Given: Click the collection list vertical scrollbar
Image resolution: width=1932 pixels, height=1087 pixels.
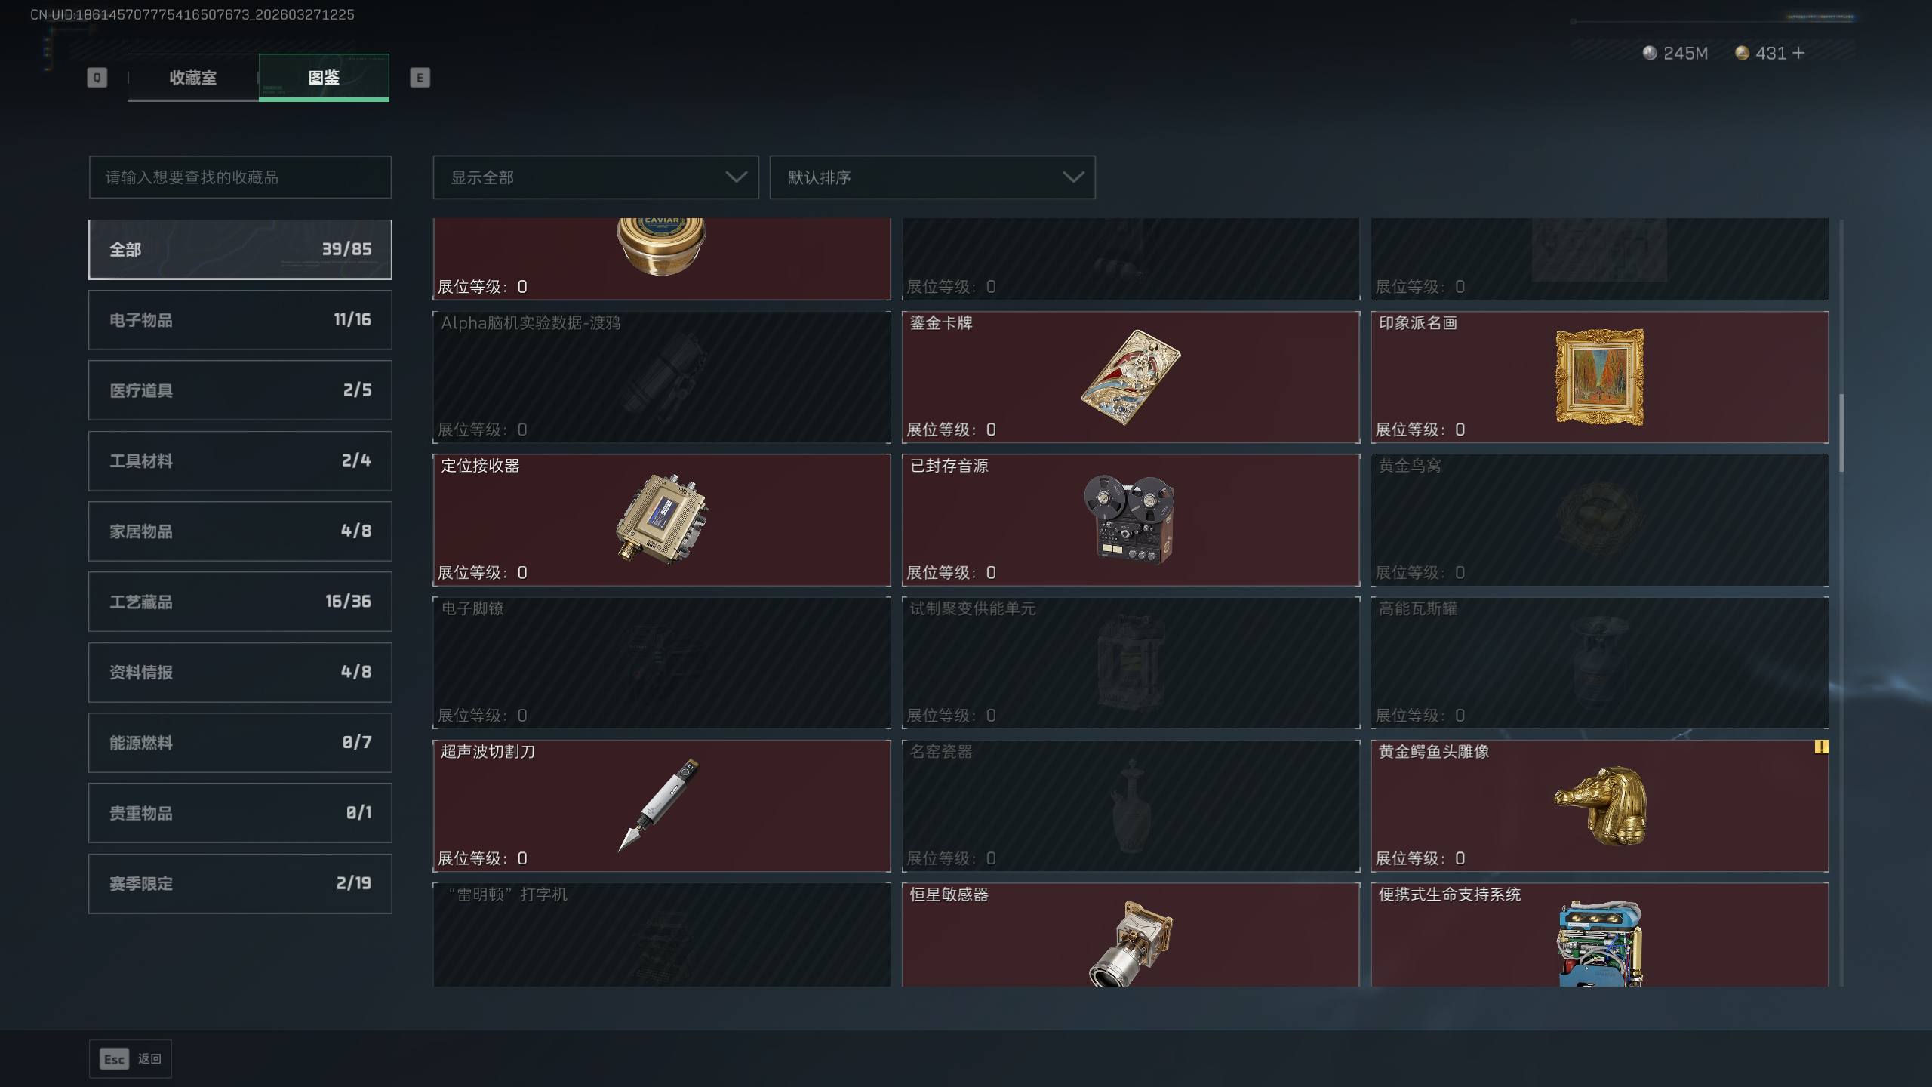Looking at the screenshot, I should (1841, 432).
